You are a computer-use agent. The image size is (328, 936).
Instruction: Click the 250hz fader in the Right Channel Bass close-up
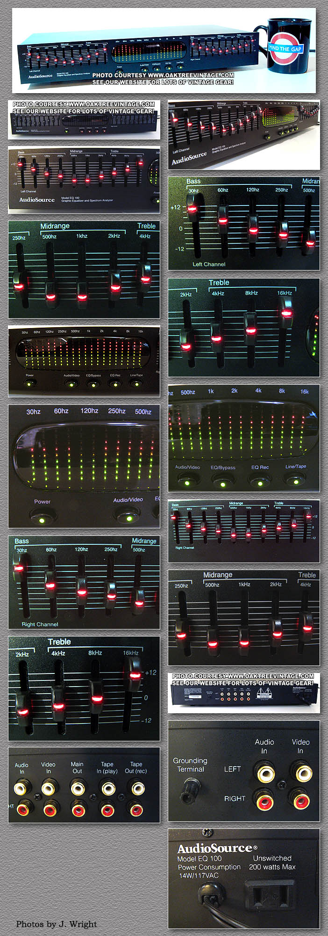tap(111, 595)
